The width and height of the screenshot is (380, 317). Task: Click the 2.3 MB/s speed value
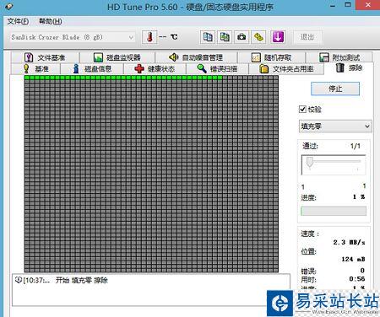(349, 242)
